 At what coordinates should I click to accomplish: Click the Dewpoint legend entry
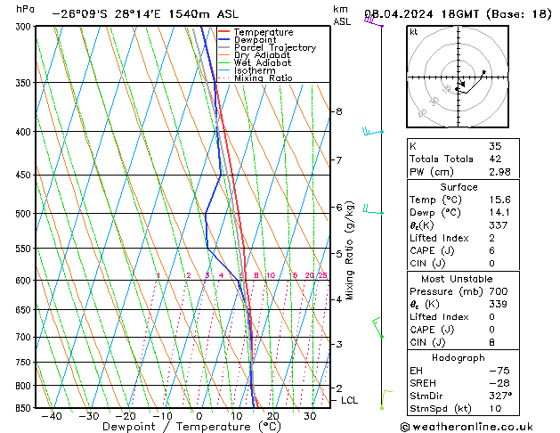pyautogui.click(x=248, y=40)
